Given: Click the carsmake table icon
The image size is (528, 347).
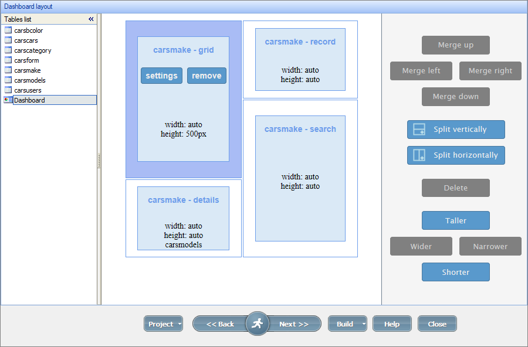Looking at the screenshot, I should click(x=8, y=70).
